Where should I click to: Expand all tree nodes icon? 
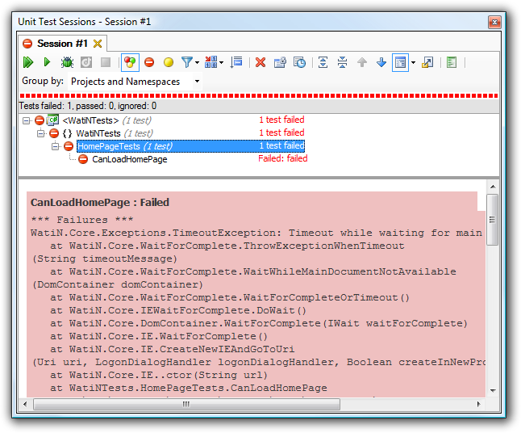click(x=323, y=62)
